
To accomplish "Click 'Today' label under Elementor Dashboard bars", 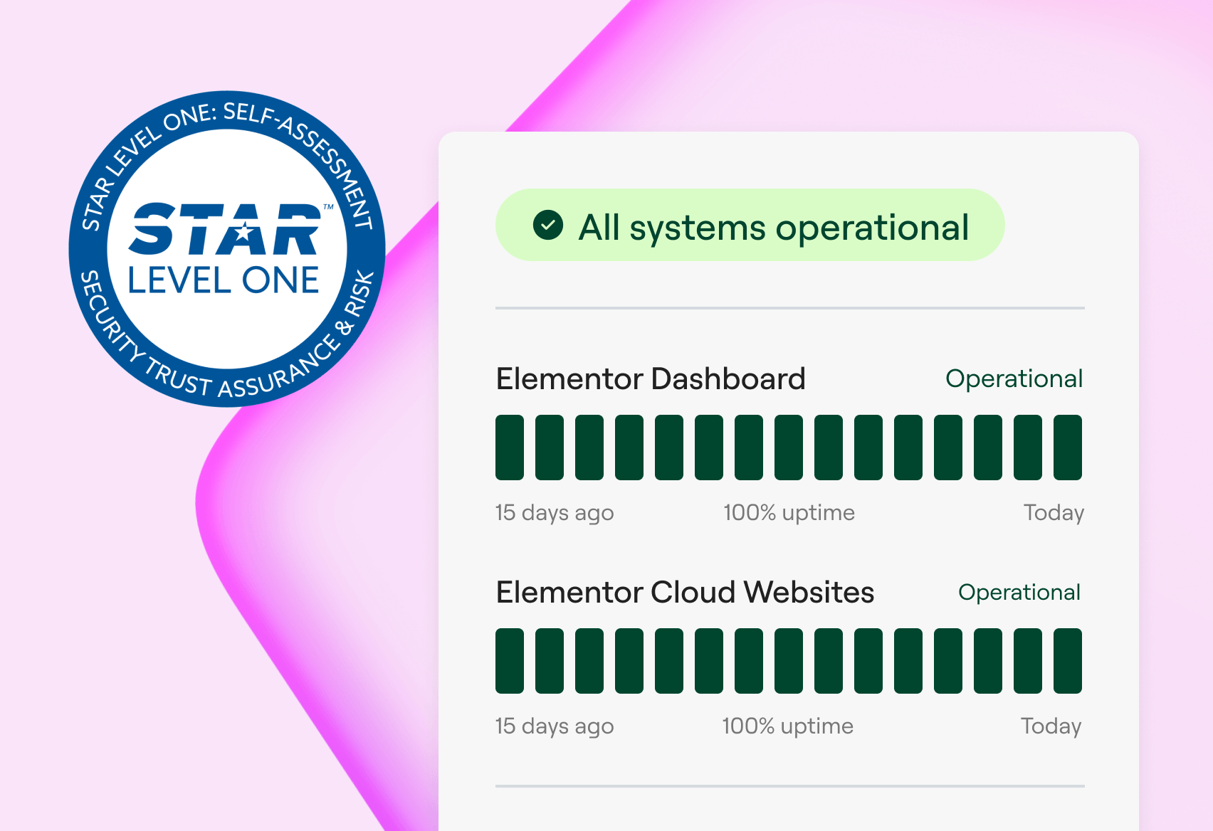I will (1053, 512).
